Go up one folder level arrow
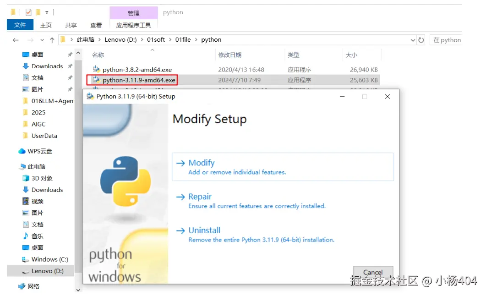Viewport: 486px width, 296px height. [x=52, y=40]
